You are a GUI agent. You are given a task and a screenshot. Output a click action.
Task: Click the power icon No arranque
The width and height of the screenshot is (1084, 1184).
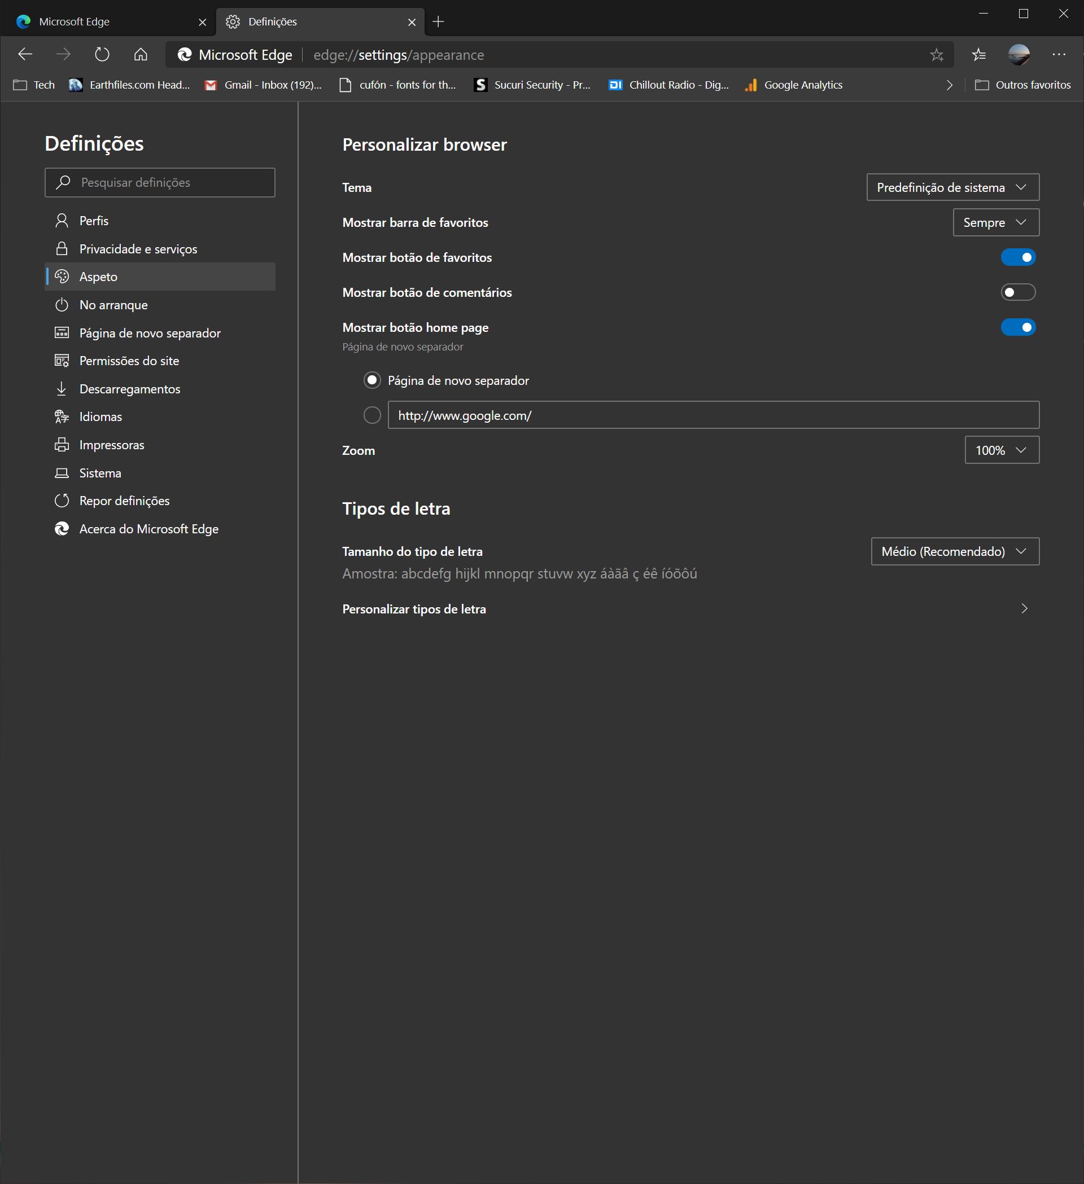pyautogui.click(x=62, y=305)
